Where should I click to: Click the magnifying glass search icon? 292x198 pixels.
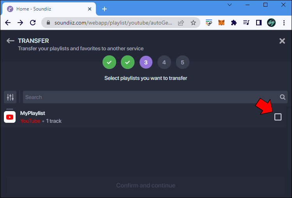[x=283, y=97]
